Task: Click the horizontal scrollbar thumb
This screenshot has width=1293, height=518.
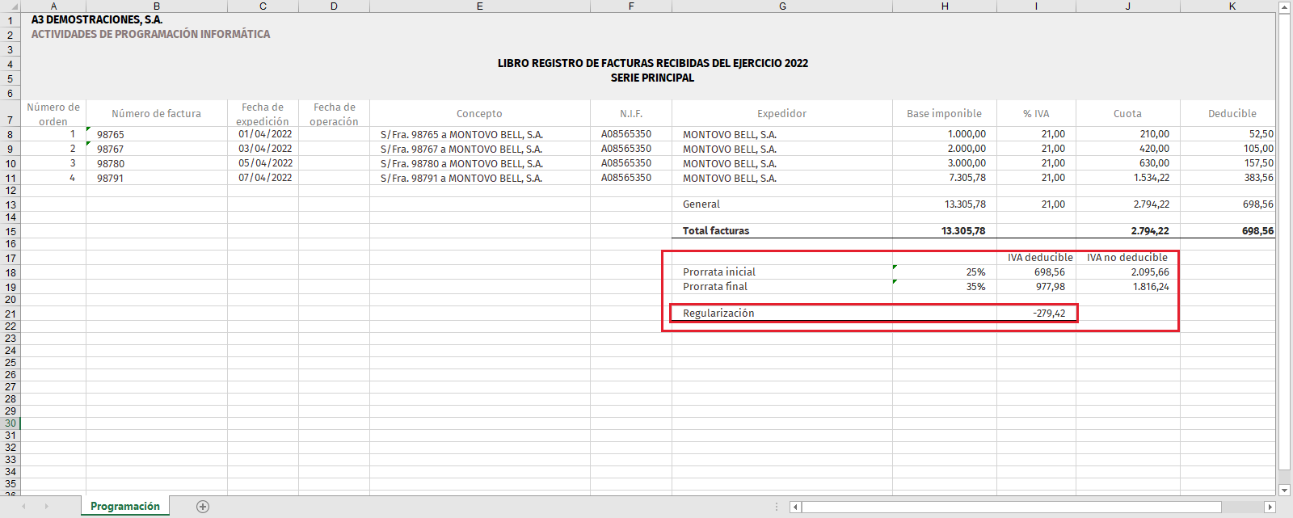Action: tap(1011, 507)
